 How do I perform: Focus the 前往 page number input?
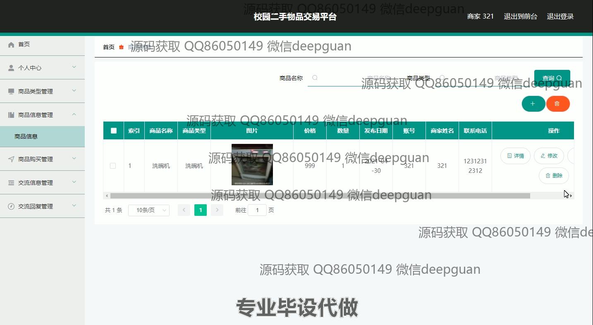point(257,210)
